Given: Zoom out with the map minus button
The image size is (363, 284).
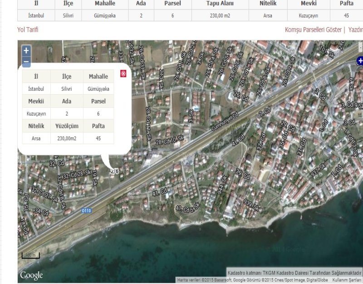Looking at the screenshot, I should [x=26, y=62].
